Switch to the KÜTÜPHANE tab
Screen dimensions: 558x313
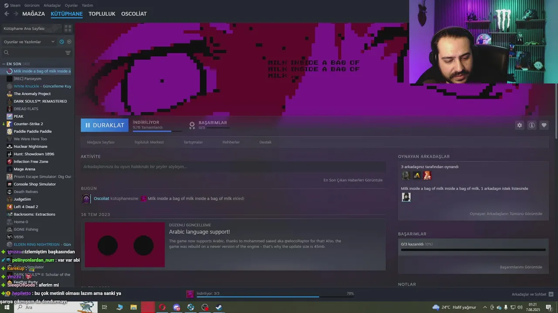click(67, 14)
